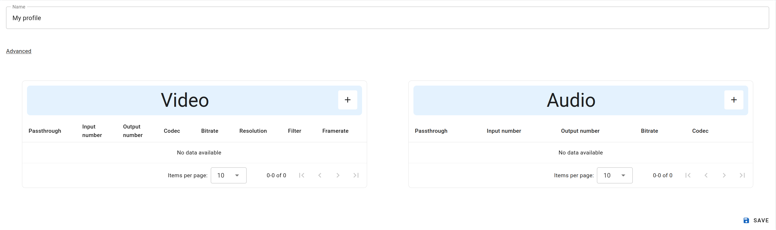Screen dimensions: 776x230
Task: Open Audio items per page dropdown
Action: (614, 175)
